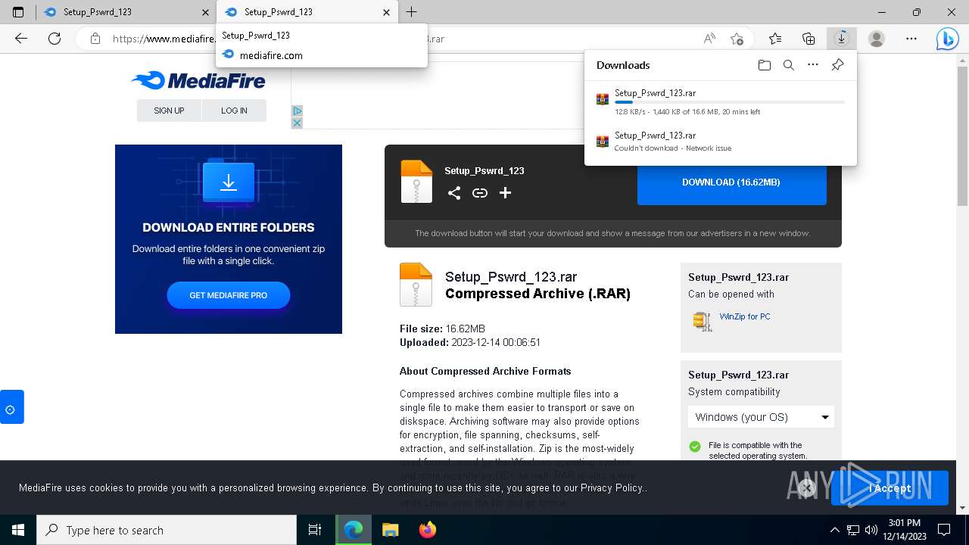Open notification center icon
This screenshot has width=969, height=545.
click(x=944, y=530)
